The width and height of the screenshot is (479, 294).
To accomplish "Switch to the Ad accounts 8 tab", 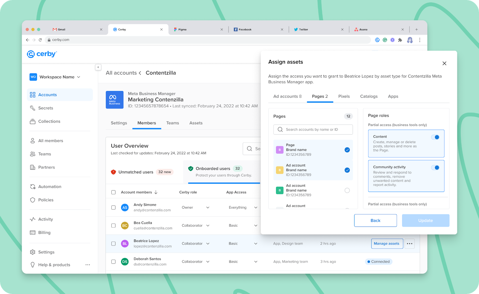I will click(287, 96).
